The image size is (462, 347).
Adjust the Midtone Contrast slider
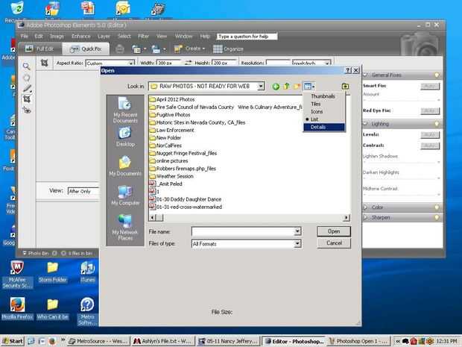(402, 195)
